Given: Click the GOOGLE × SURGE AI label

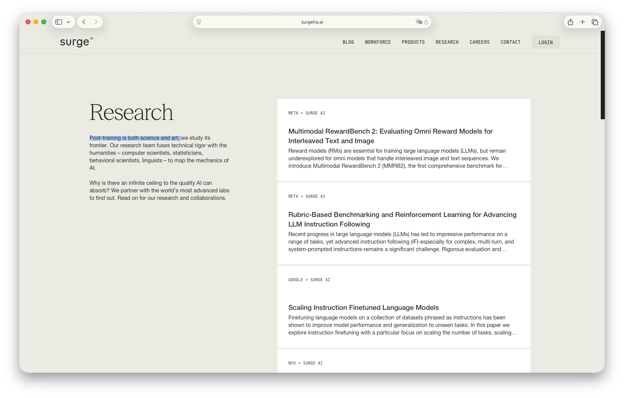Looking at the screenshot, I should (309, 280).
